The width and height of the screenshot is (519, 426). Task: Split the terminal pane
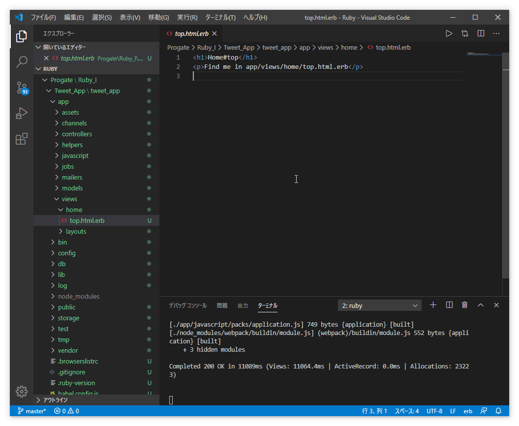tap(449, 305)
